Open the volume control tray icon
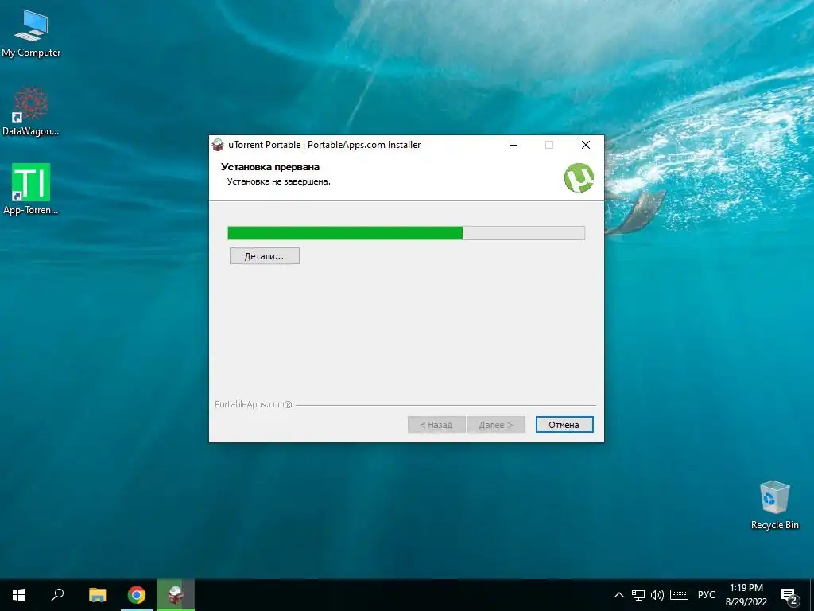Screen dimensions: 814x611 tap(657, 595)
